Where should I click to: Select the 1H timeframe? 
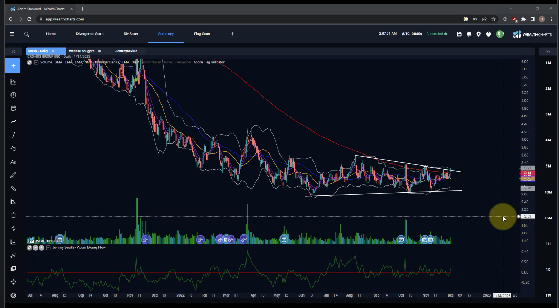click(x=548, y=244)
